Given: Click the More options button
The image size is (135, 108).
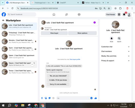Looking at the screenshot, I should [82, 33].
